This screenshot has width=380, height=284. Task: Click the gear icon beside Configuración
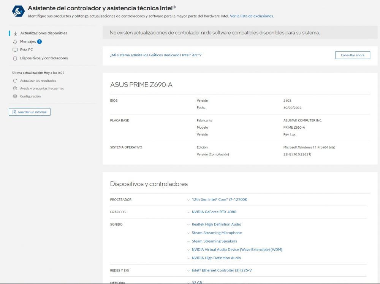tap(15, 96)
